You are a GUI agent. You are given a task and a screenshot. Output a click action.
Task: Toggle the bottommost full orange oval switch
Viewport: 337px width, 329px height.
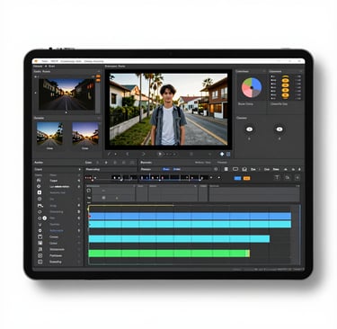[285, 95]
